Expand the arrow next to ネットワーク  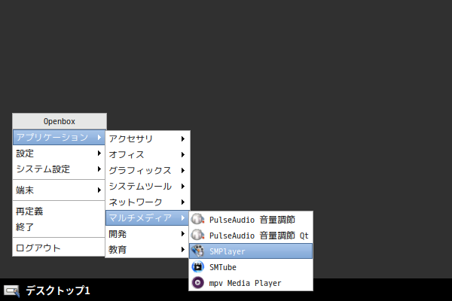[x=183, y=202]
